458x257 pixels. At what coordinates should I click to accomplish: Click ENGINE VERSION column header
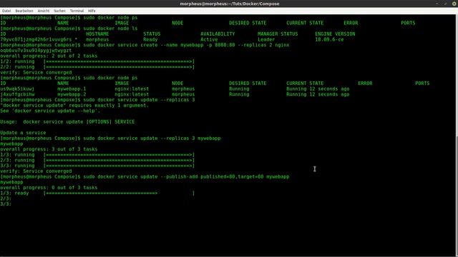point(335,34)
